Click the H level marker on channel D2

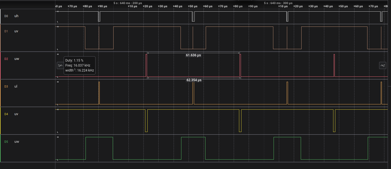58,54
